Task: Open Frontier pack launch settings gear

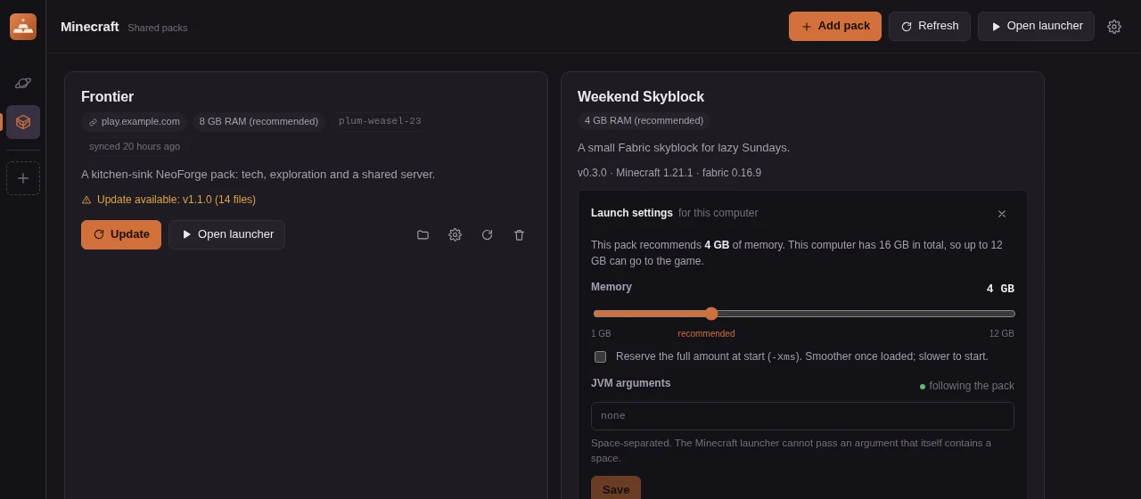Action: pyautogui.click(x=455, y=235)
